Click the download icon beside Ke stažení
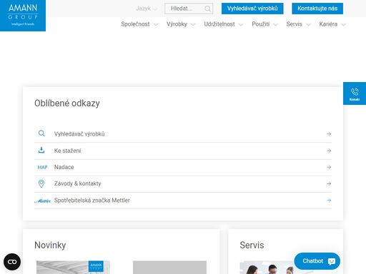Image resolution: width=366 pixels, height=274 pixels. (41, 150)
